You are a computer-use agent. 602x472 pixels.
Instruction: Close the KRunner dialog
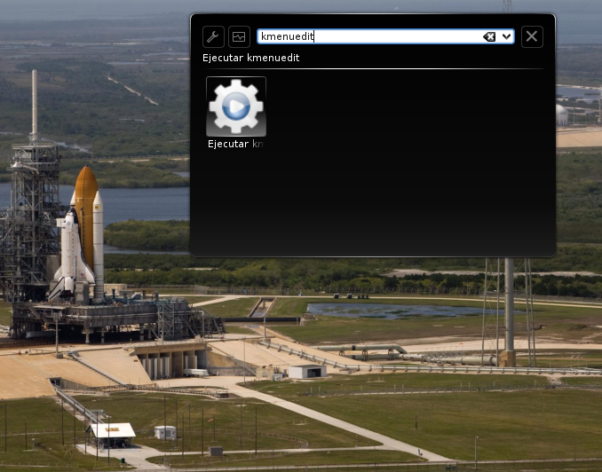click(532, 37)
